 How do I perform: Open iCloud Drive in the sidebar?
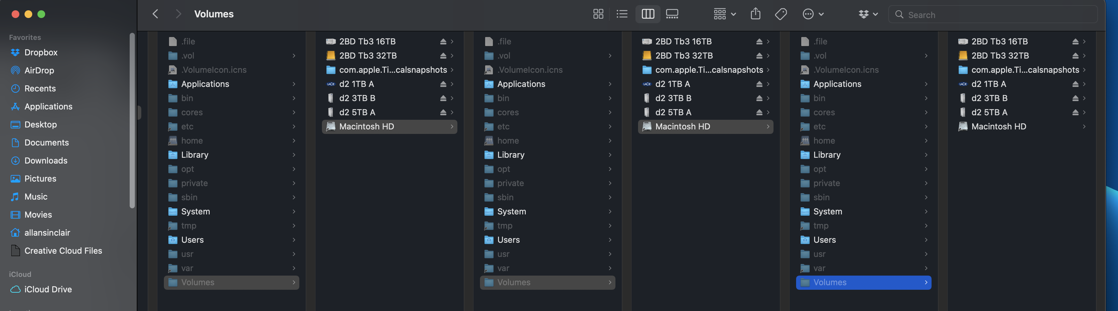coord(48,289)
